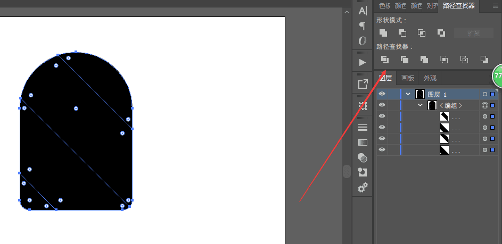The image size is (502, 244).
Task: Open the Paragraph panel icon
Action: (363, 26)
